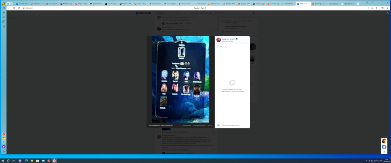Viewport: 391px width, 163px height.
Task: Click camera icon in comment field
Action: tap(219, 125)
